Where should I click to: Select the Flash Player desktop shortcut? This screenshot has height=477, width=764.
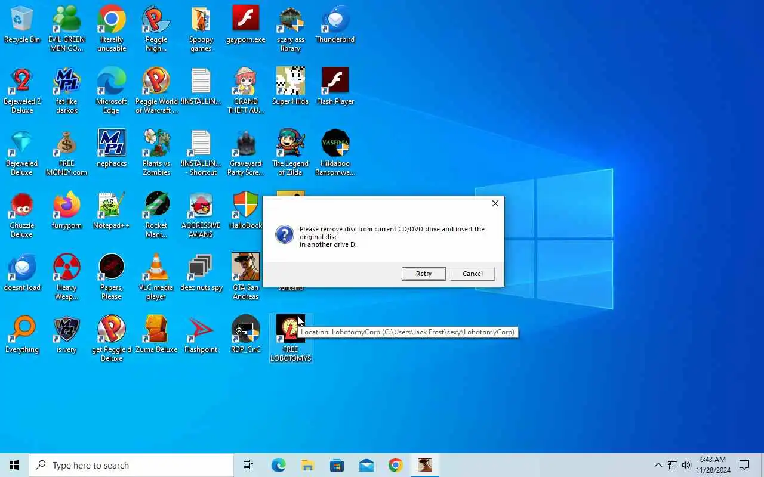tap(335, 86)
